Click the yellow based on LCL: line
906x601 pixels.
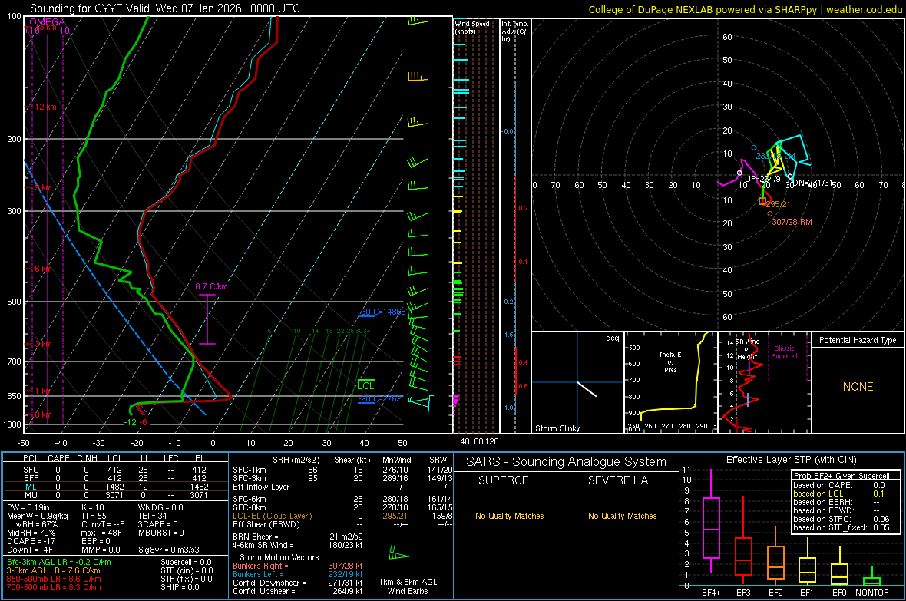pos(839,494)
